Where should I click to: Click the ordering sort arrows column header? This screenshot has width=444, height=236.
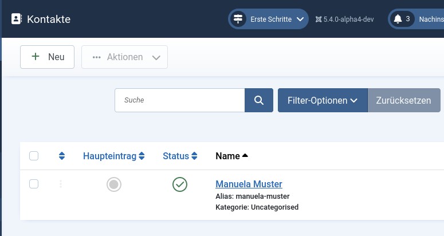click(62, 156)
